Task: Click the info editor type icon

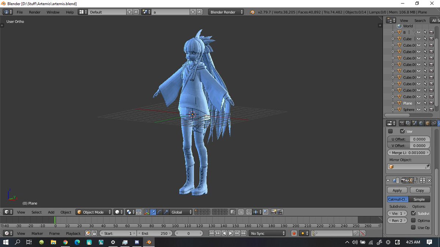Action: [x=8, y=12]
